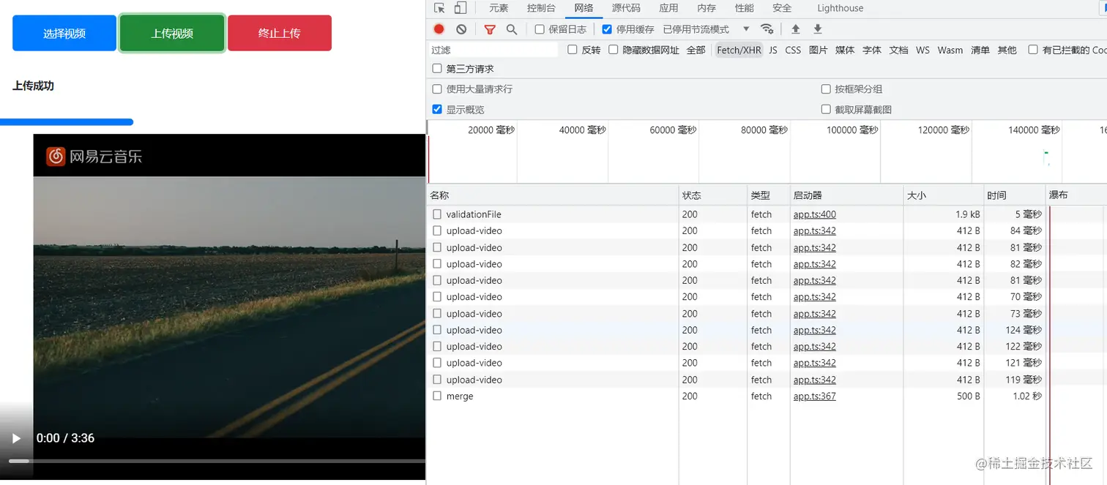1107x485 pixels.
Task: Open the network request filter funnel icon
Action: coord(489,29)
